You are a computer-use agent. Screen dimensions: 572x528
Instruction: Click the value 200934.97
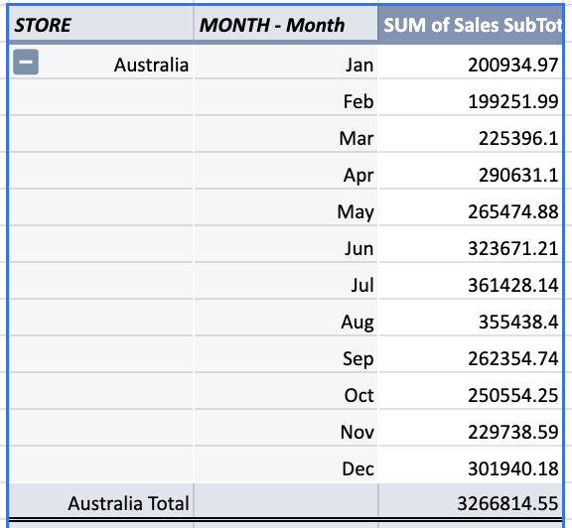coord(512,66)
